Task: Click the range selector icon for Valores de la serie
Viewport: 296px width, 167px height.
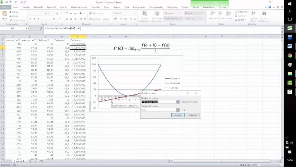Action: tap(178, 110)
